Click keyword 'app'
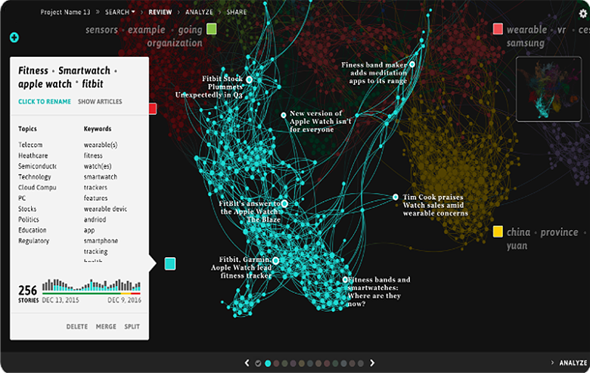This screenshot has width=590, height=373. point(89,230)
